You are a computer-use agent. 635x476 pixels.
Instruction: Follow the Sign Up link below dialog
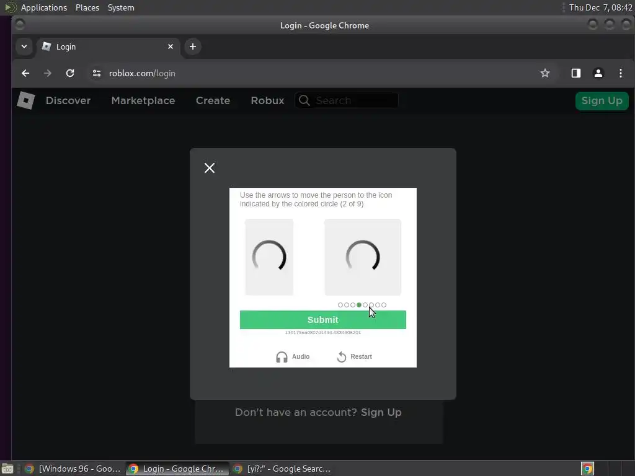[x=381, y=412]
